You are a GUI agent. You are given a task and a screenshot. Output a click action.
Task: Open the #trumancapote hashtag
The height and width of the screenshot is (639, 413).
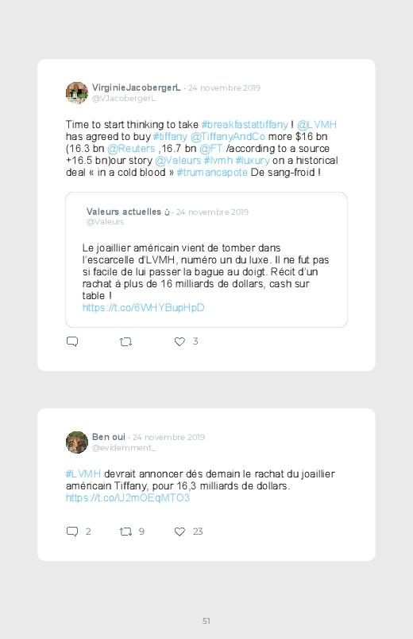(x=212, y=173)
